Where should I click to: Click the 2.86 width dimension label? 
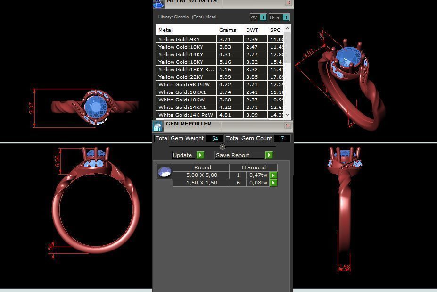[x=344, y=267]
